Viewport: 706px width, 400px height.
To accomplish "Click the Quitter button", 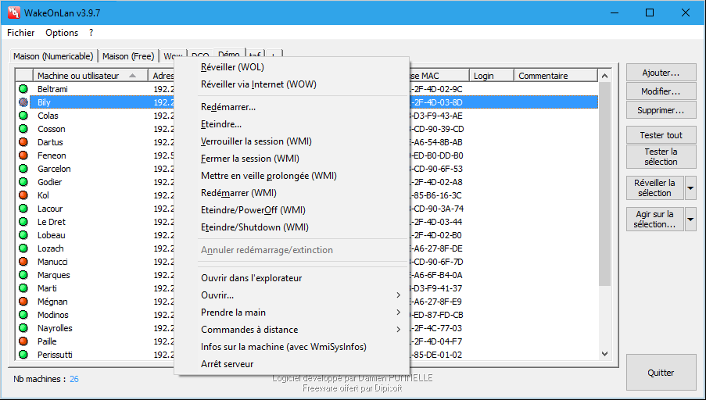I will pos(661,373).
